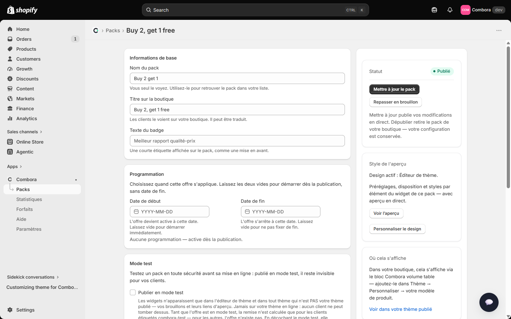Click the page vertical scrollbar
The image size is (511, 319).
[508, 117]
